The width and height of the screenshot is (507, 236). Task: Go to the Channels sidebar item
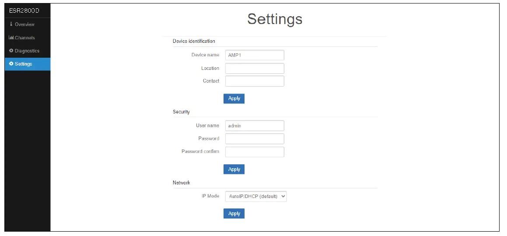pyautogui.click(x=25, y=38)
